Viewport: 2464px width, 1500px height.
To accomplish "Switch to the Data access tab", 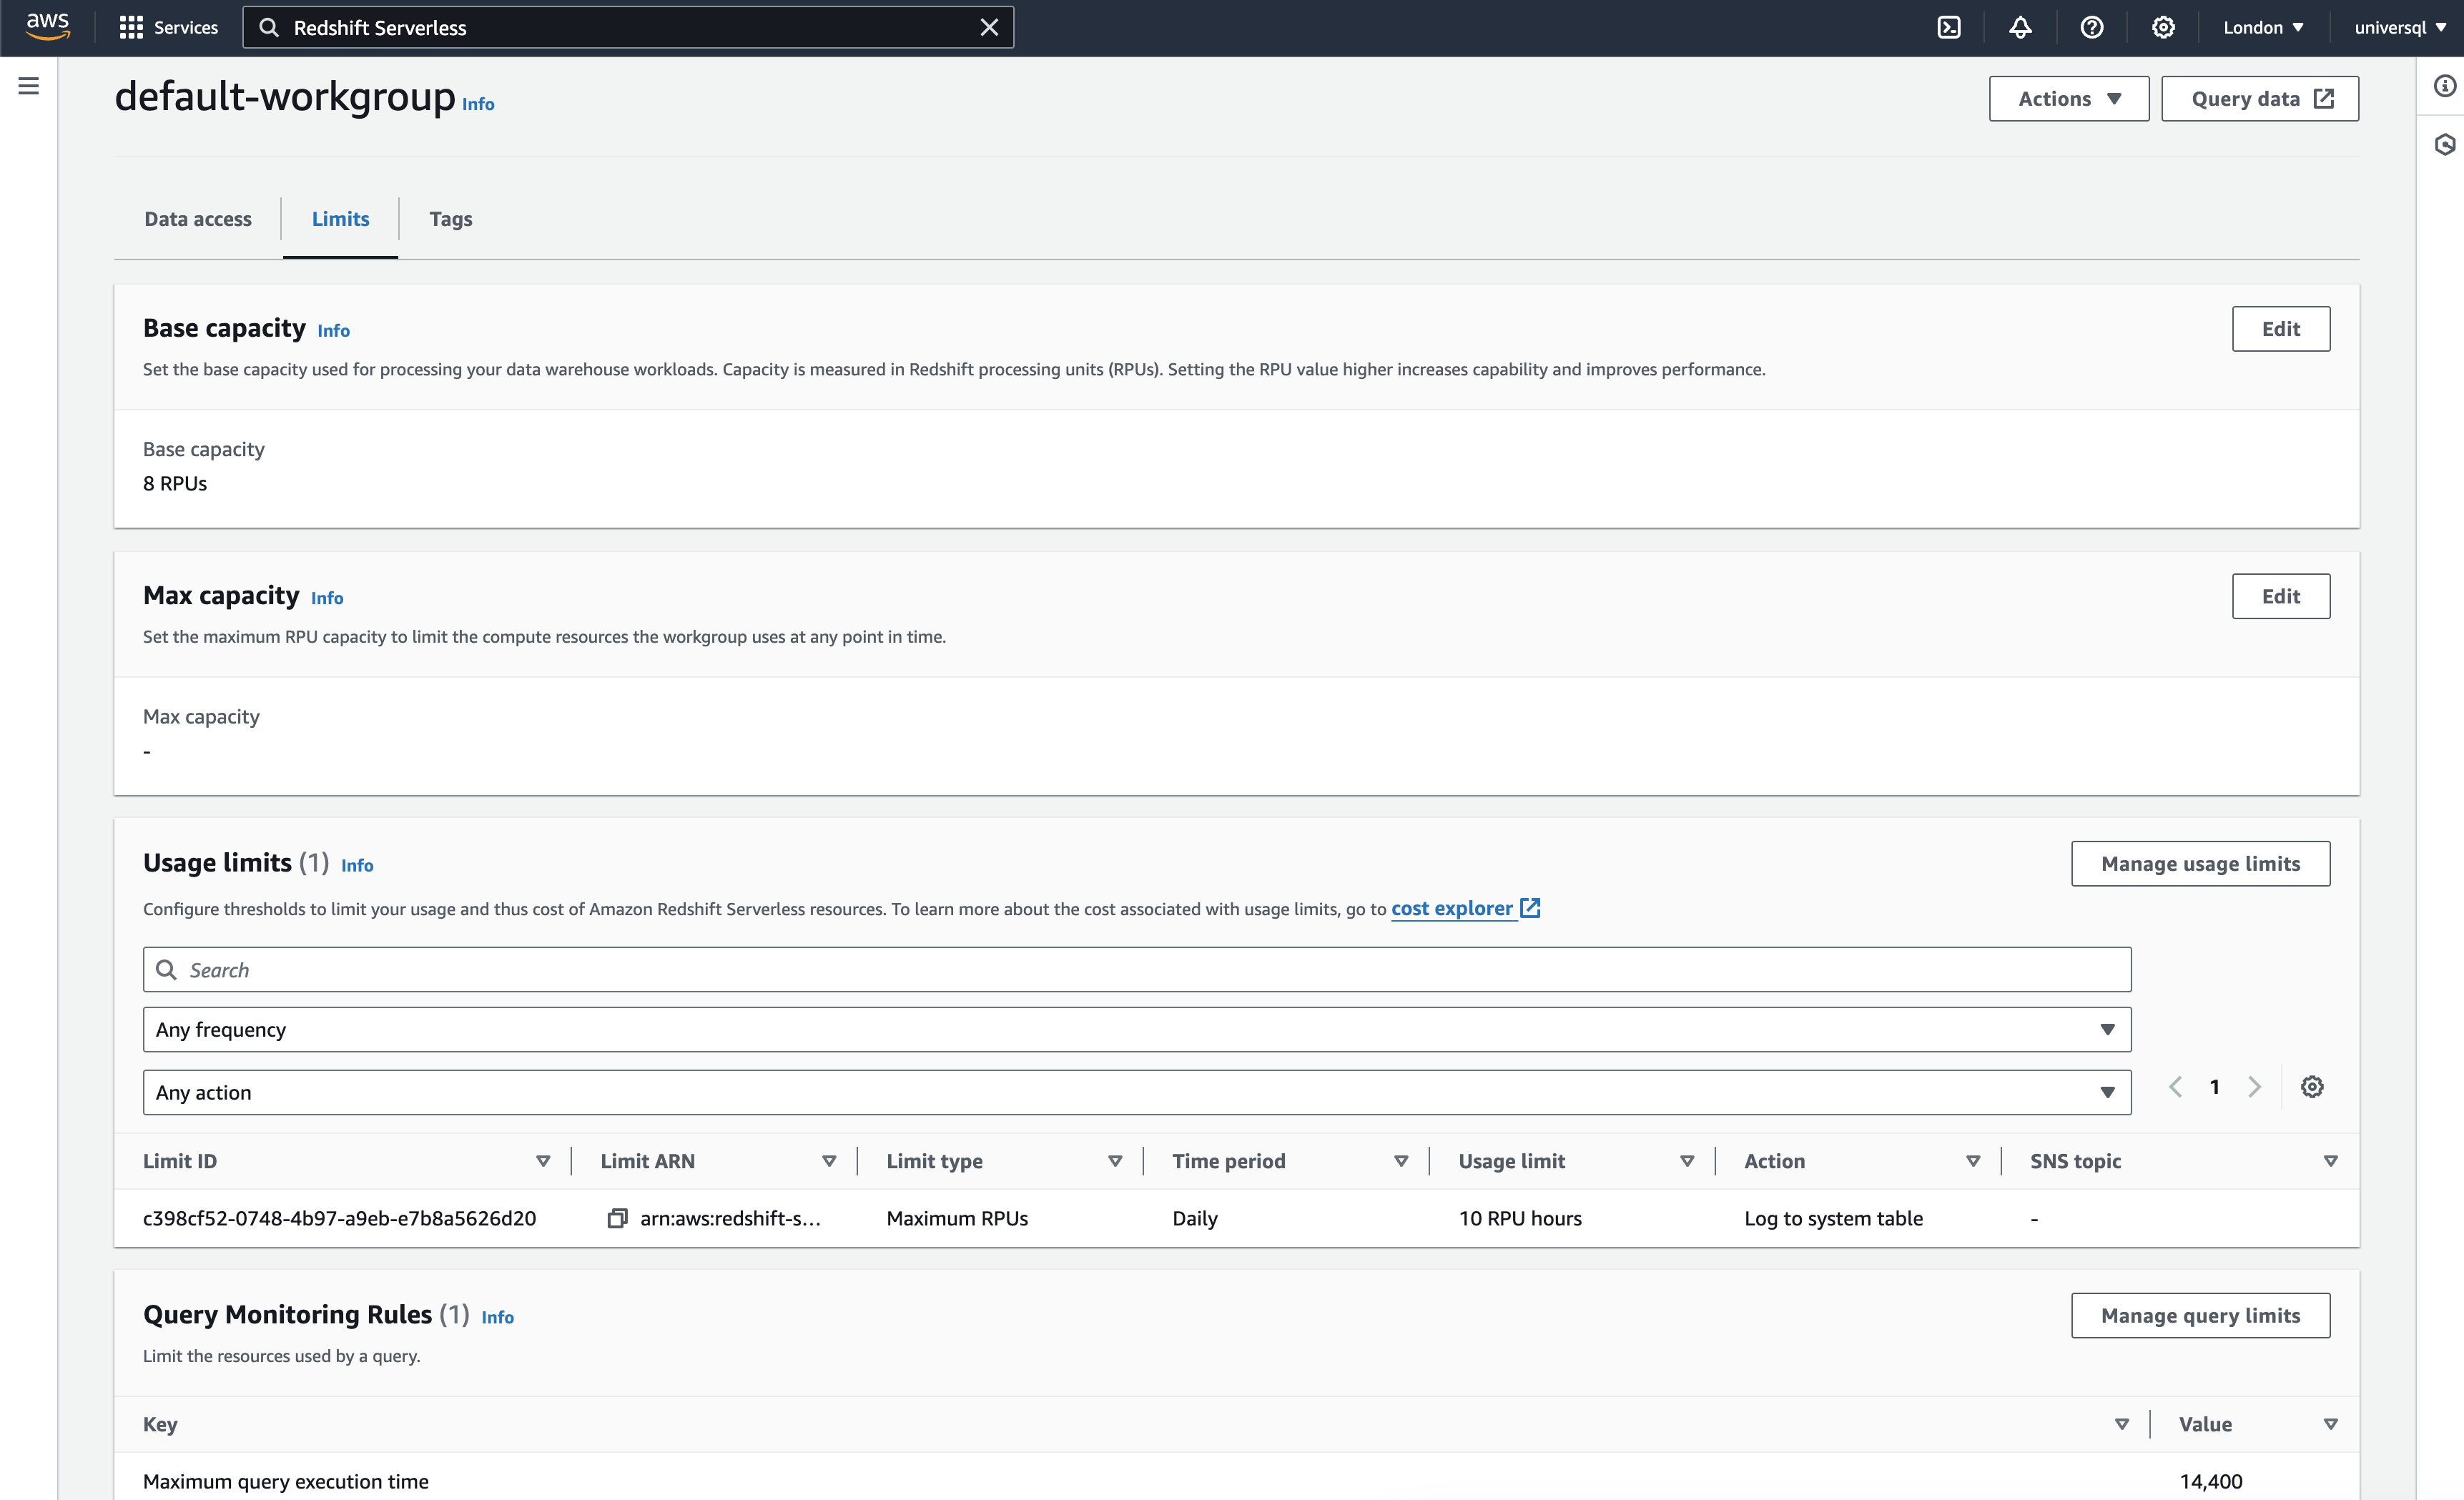I will (198, 219).
